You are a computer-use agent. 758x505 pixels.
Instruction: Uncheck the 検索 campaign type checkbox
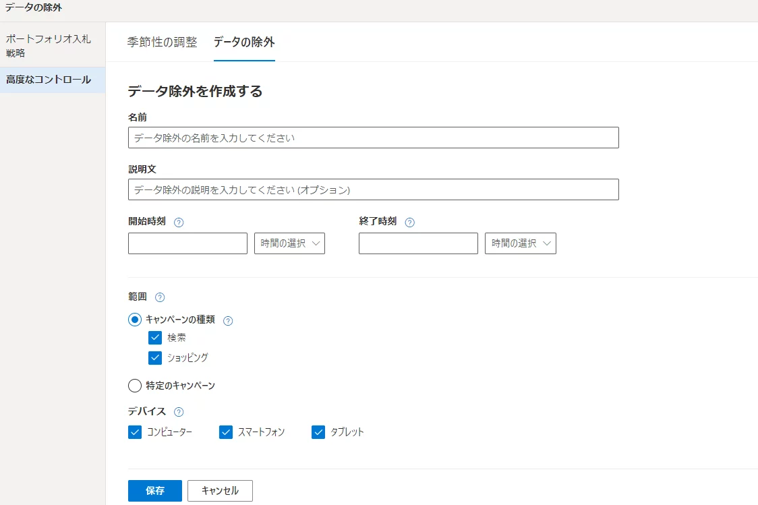tap(154, 338)
